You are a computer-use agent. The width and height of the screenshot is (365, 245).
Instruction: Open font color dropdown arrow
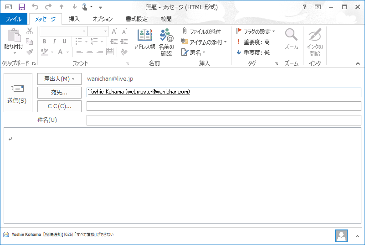[68, 52]
